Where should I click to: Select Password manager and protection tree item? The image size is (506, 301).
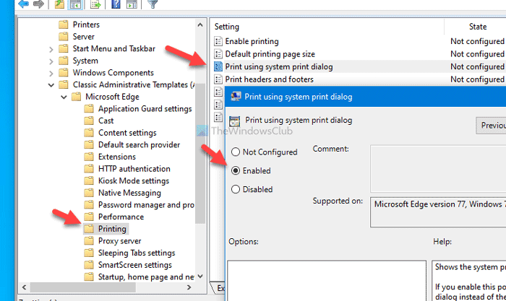tap(146, 205)
